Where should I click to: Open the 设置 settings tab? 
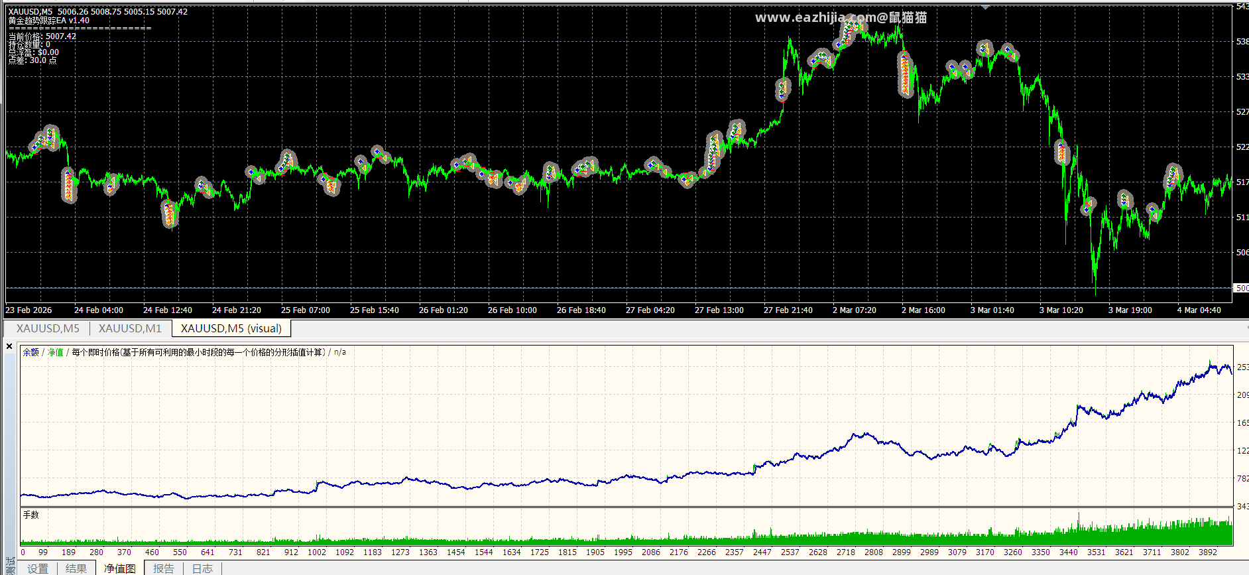38,568
